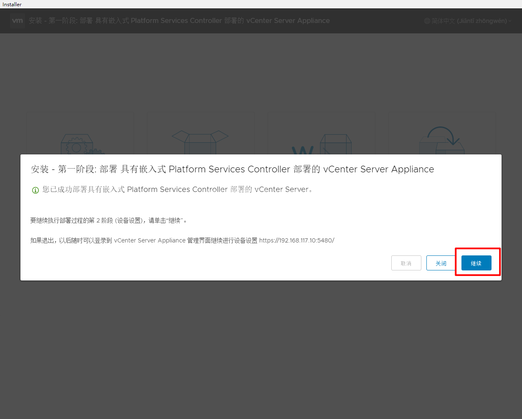Click the Installer window title text
Image resolution: width=522 pixels, height=419 pixels.
point(12,4)
